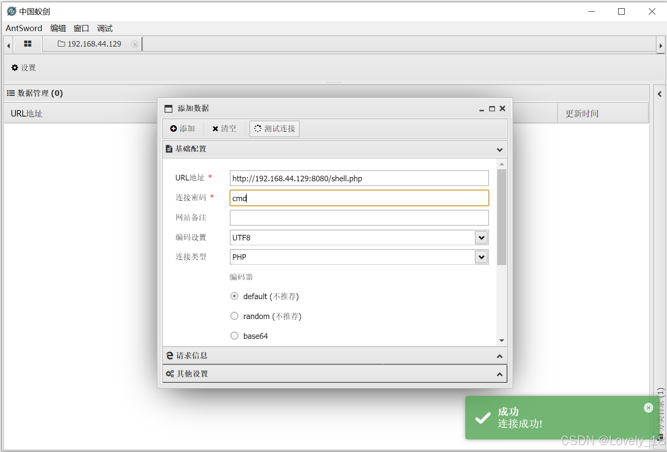This screenshot has height=452, width=667.
Task: Click the 数据管理 (0) panel header
Action: pyautogui.click(x=326, y=93)
